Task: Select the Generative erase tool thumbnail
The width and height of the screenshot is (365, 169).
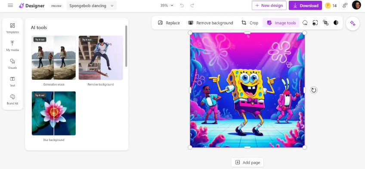Action: point(54,58)
